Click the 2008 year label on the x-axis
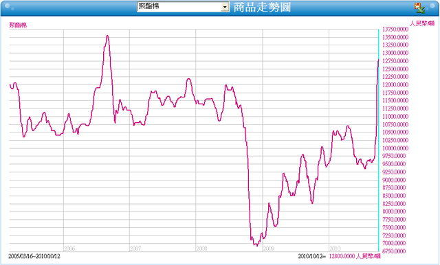 [201, 249]
